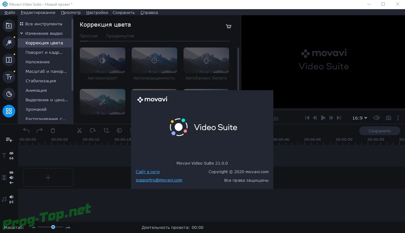Switch to the Продвинутая tab

pos(120,36)
